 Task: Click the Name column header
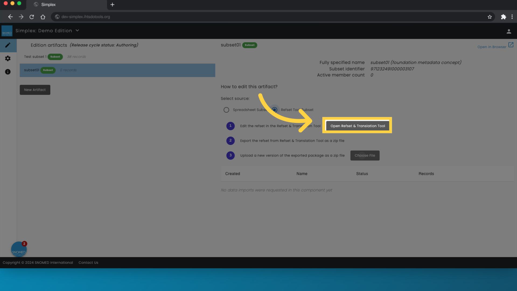pyautogui.click(x=302, y=174)
